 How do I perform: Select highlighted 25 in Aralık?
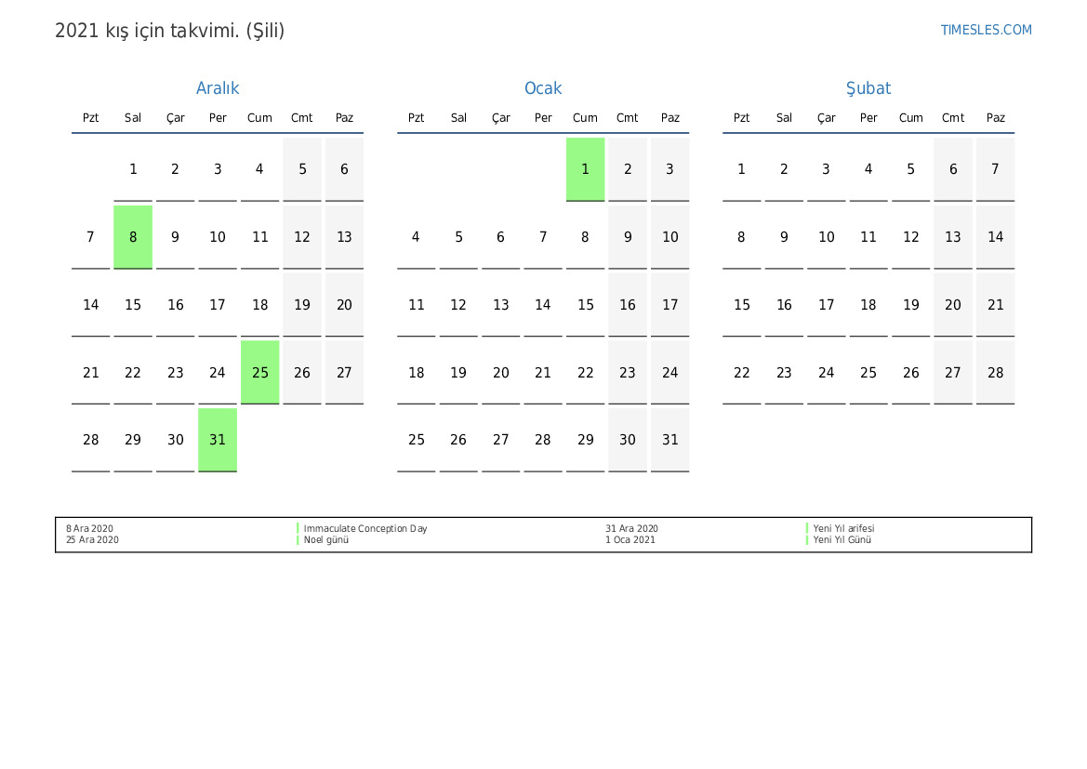(x=260, y=372)
